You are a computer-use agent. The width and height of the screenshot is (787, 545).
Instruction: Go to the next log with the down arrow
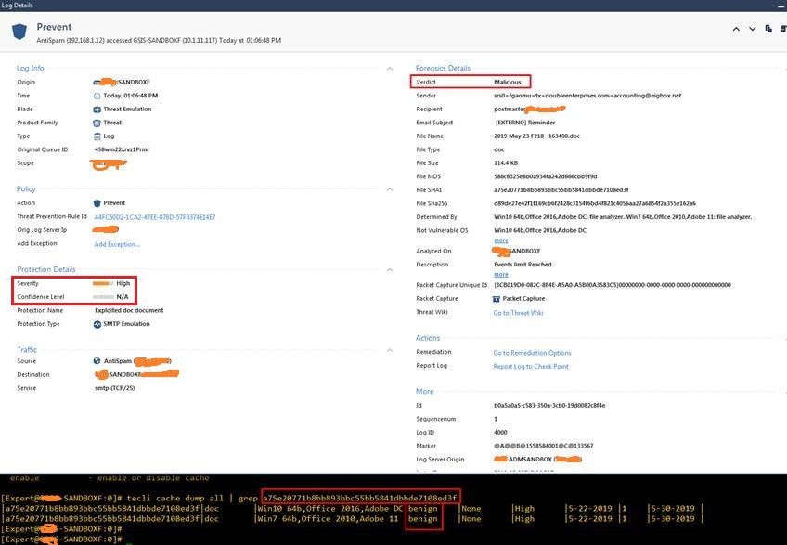click(x=752, y=29)
